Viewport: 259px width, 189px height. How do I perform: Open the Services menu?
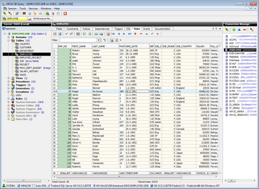pyautogui.click(x=33, y=8)
